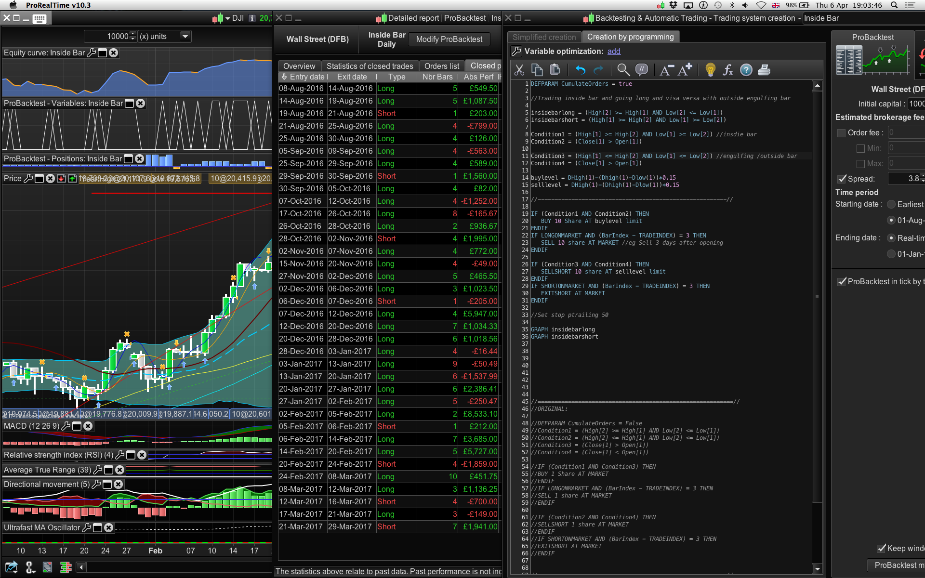Image resolution: width=925 pixels, height=578 pixels.
Task: Toggle the Spread checkbox
Action: click(842, 179)
